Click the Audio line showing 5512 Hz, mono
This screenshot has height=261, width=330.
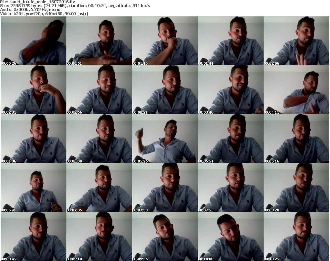pos(30,10)
